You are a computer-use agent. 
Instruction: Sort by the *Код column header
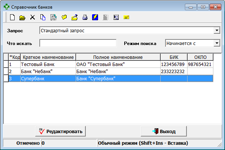15,57
